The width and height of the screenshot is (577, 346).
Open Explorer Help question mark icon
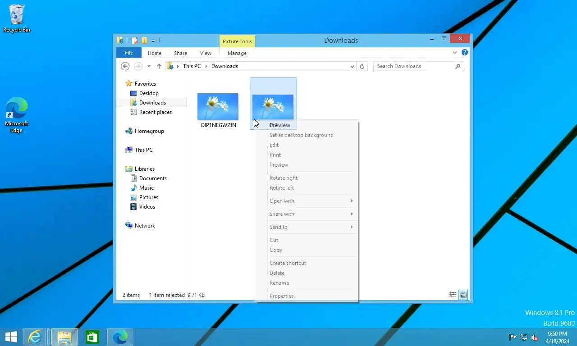coord(465,53)
